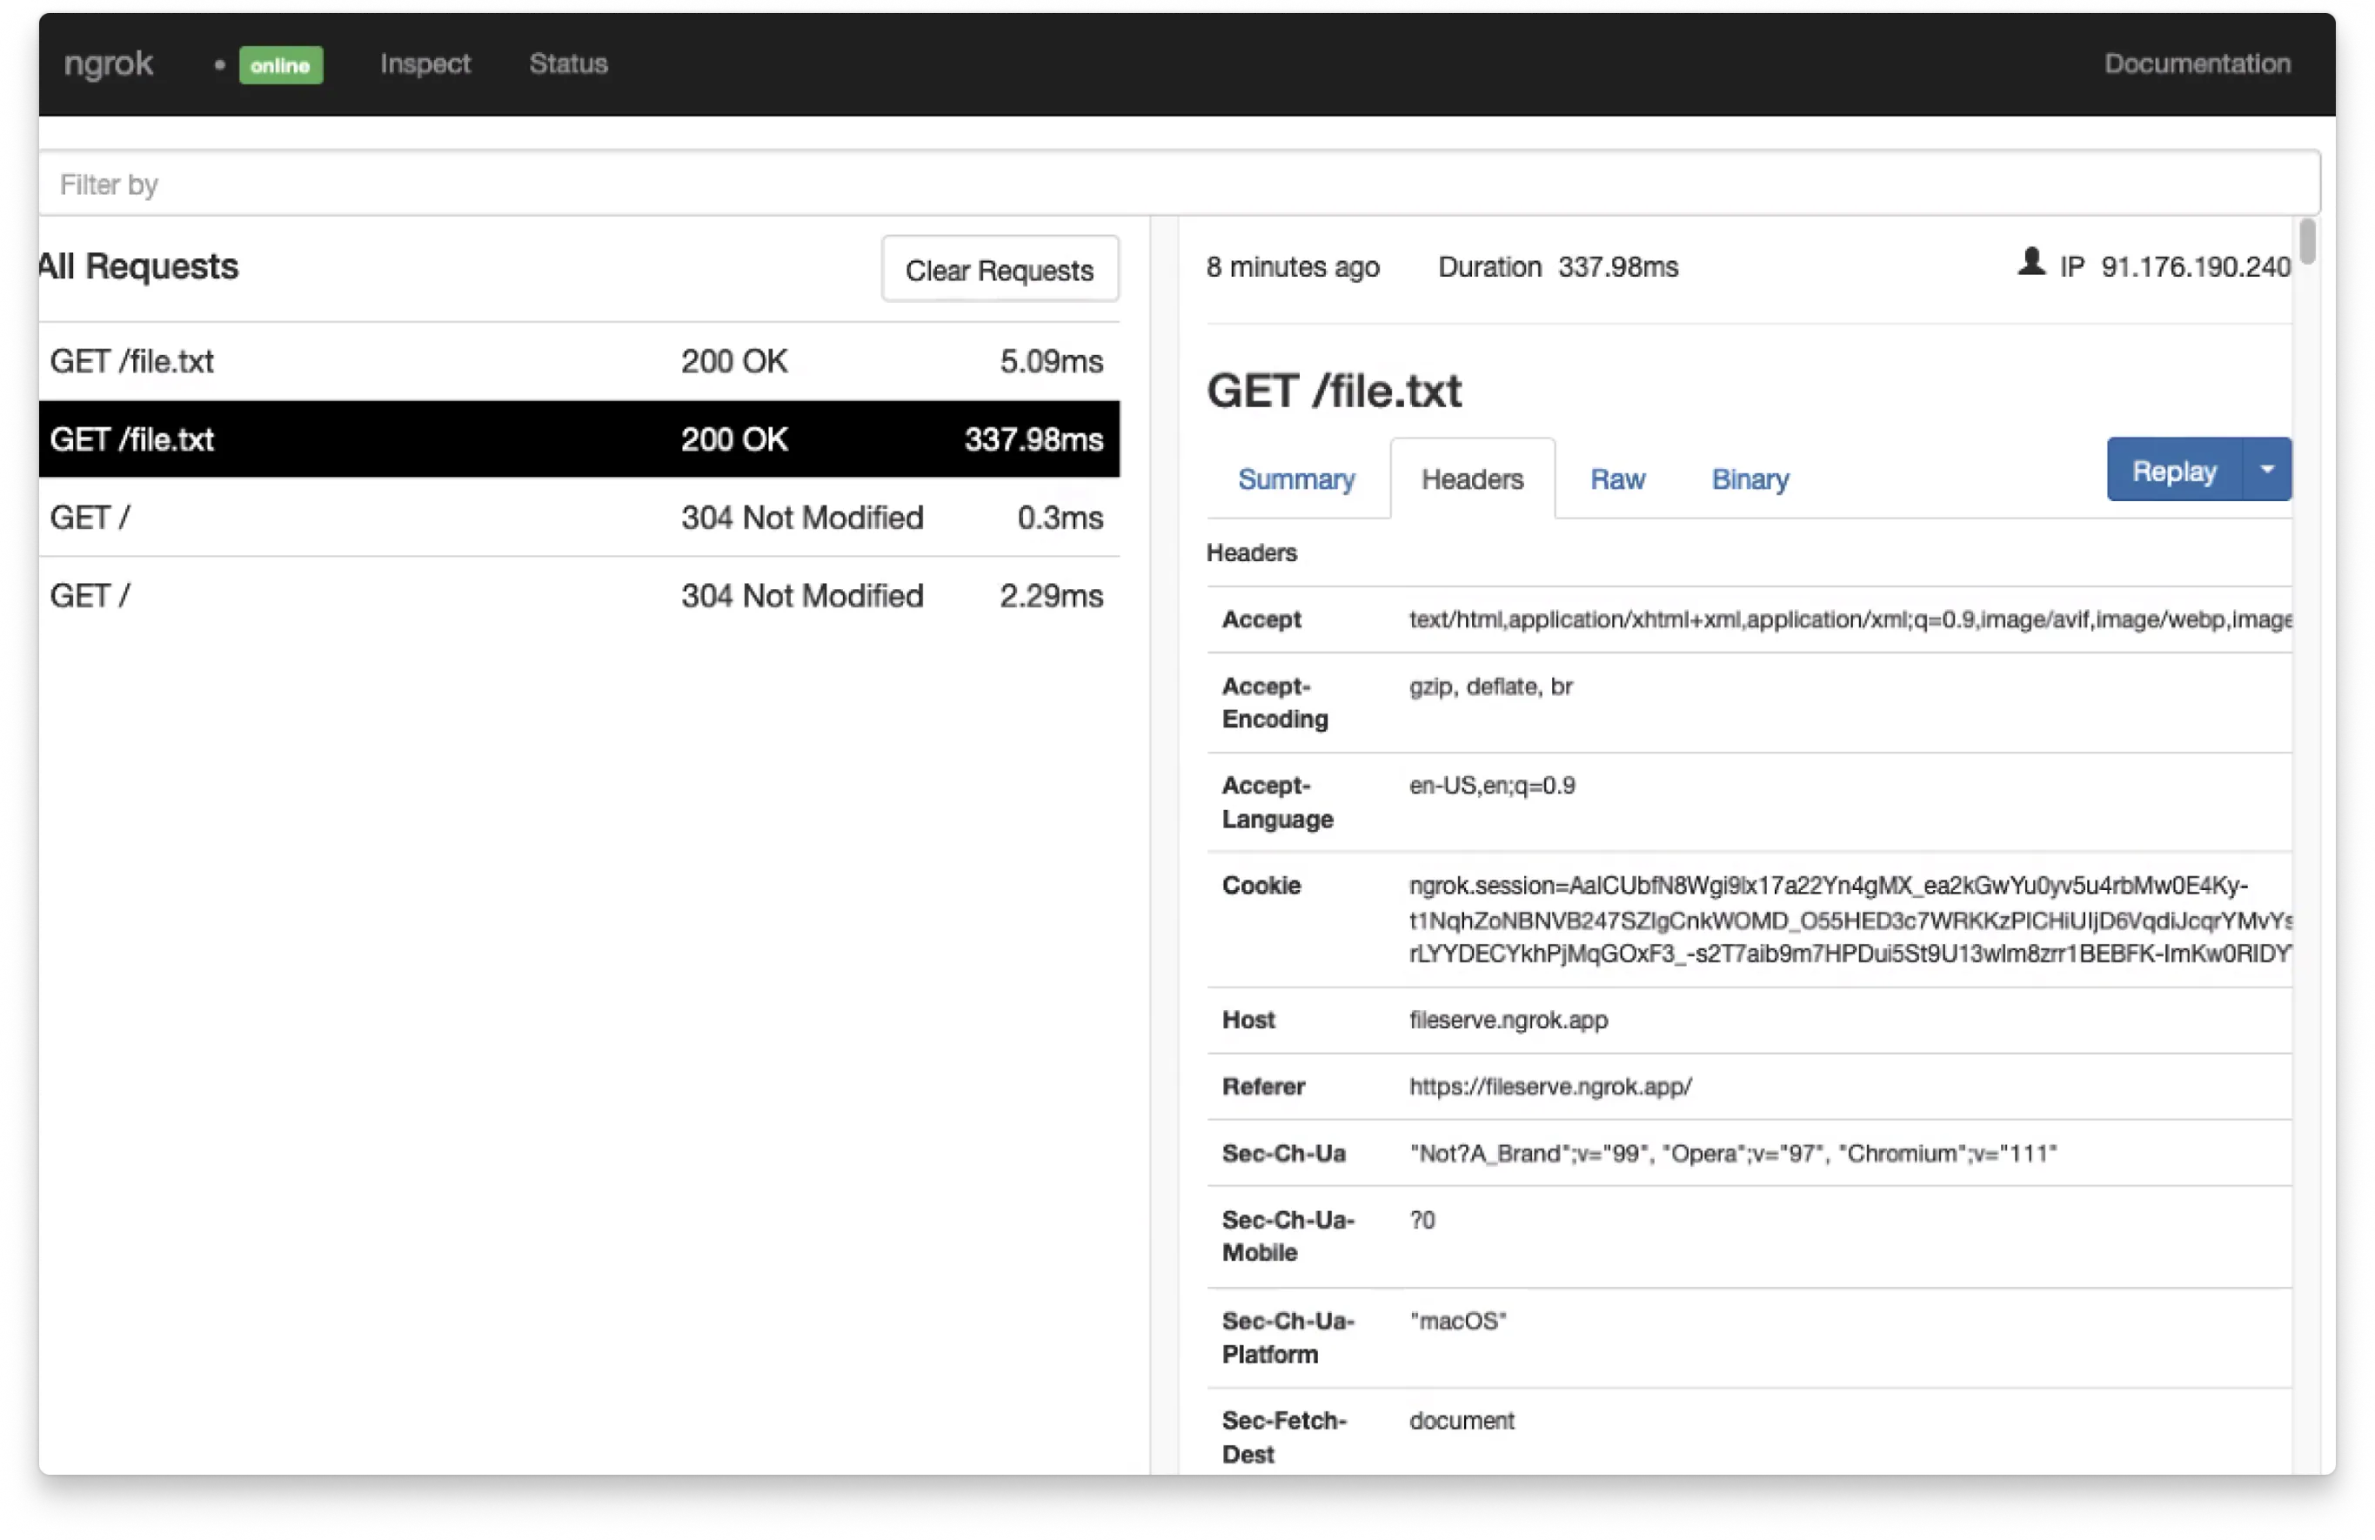Click the GET /file.txt detail heading
This screenshot has width=2375, height=1540.
tap(1335, 391)
